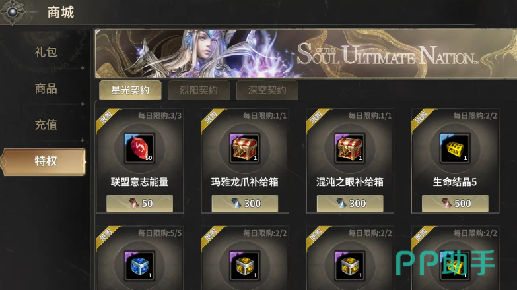Click the Soul Ultimate Nation banner

tap(306, 53)
